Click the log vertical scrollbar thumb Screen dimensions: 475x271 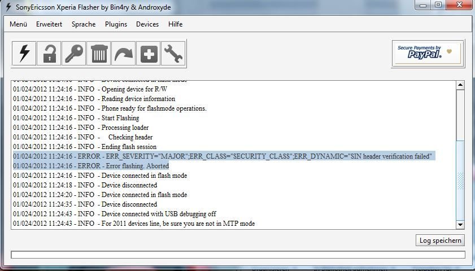pos(460,181)
